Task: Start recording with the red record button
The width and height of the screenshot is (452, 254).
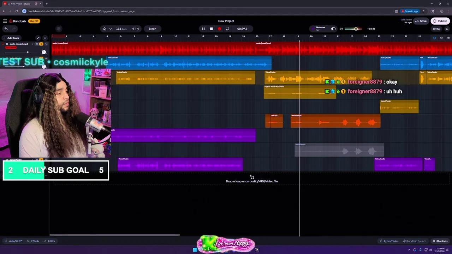Action: tap(219, 29)
